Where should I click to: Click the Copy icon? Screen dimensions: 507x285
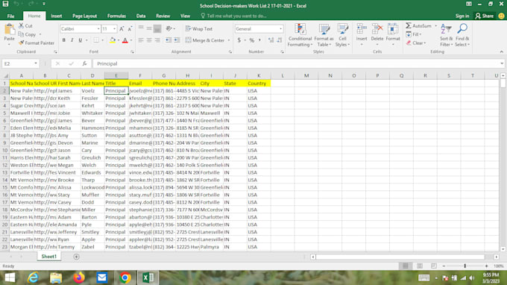click(x=21, y=34)
